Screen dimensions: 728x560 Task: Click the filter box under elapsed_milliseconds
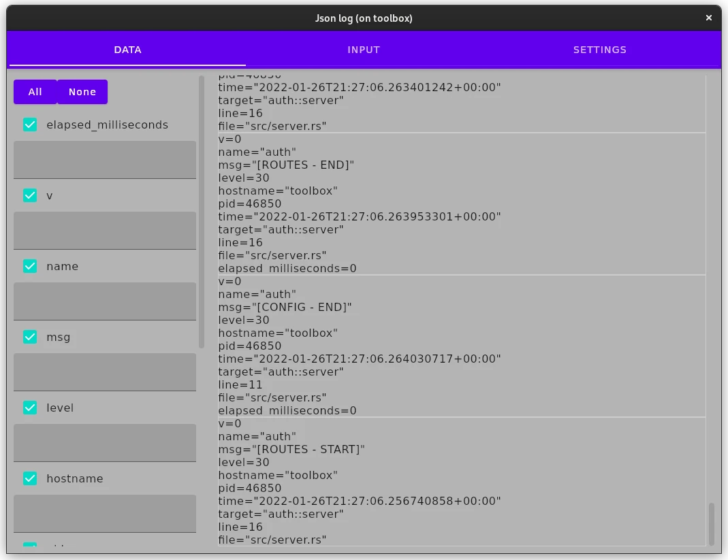click(105, 159)
